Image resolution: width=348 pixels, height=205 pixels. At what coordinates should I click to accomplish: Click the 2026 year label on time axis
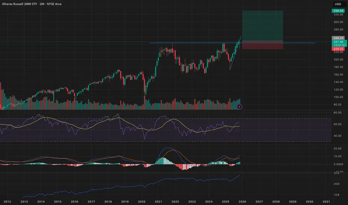[x=242, y=201]
